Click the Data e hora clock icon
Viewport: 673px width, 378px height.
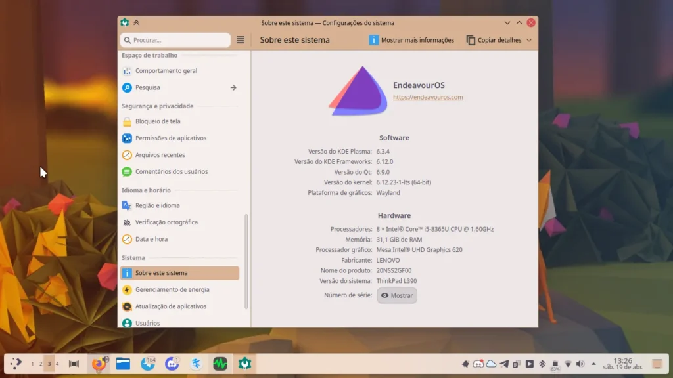click(127, 239)
